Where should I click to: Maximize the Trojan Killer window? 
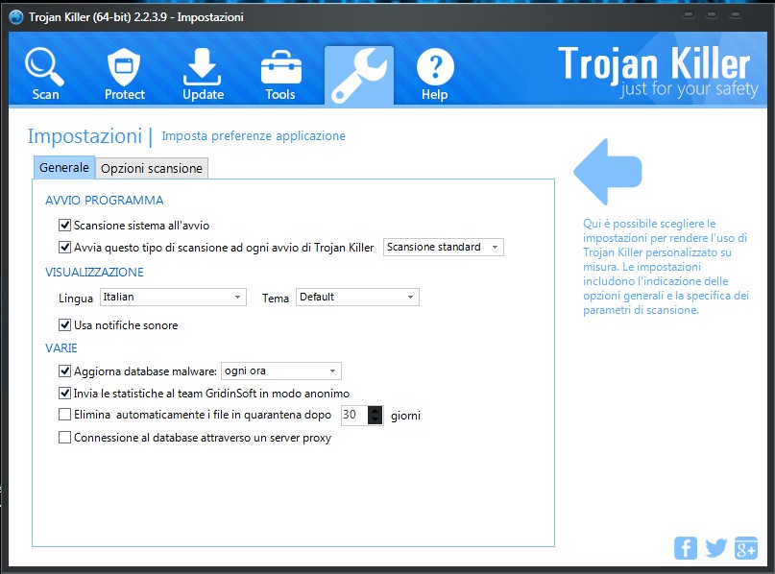coord(712,14)
